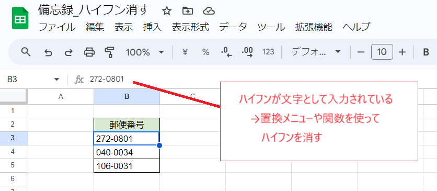Click the select-all corner box
This screenshot has width=437, height=191.
point(14,96)
